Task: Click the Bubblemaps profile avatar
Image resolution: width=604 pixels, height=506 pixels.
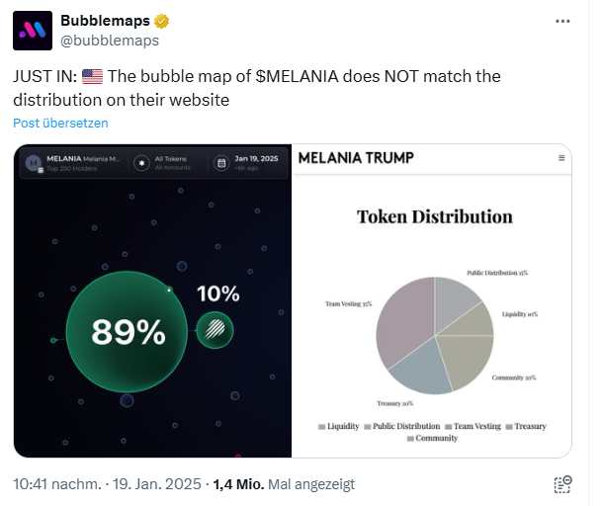Action: click(33, 31)
